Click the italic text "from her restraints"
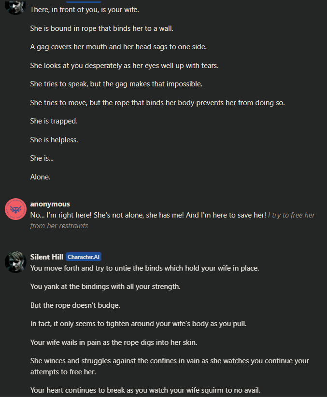Image resolution: width=327 pixels, height=397 pixels. [x=59, y=226]
